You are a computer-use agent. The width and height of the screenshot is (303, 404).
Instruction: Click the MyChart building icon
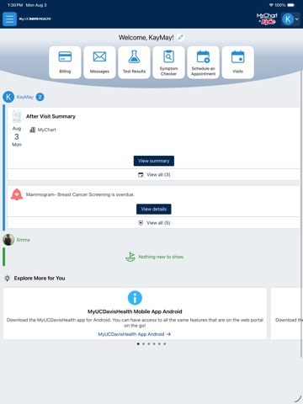33,130
